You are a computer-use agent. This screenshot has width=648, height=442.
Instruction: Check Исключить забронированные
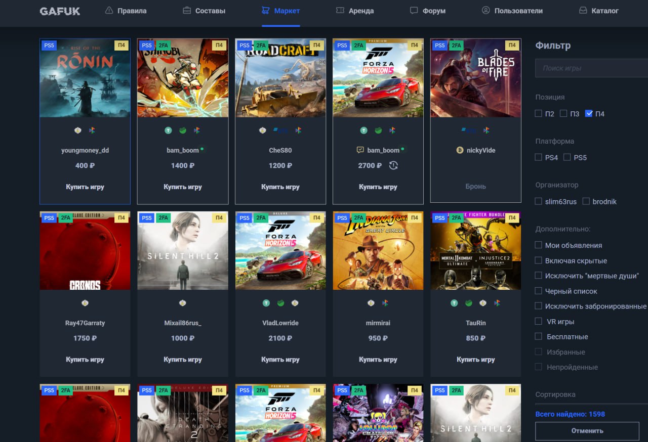point(539,306)
